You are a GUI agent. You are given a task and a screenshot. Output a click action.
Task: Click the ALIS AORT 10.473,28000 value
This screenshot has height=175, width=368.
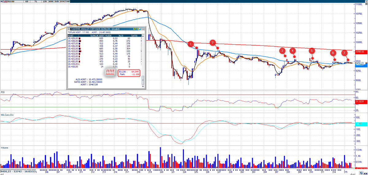tap(95, 79)
